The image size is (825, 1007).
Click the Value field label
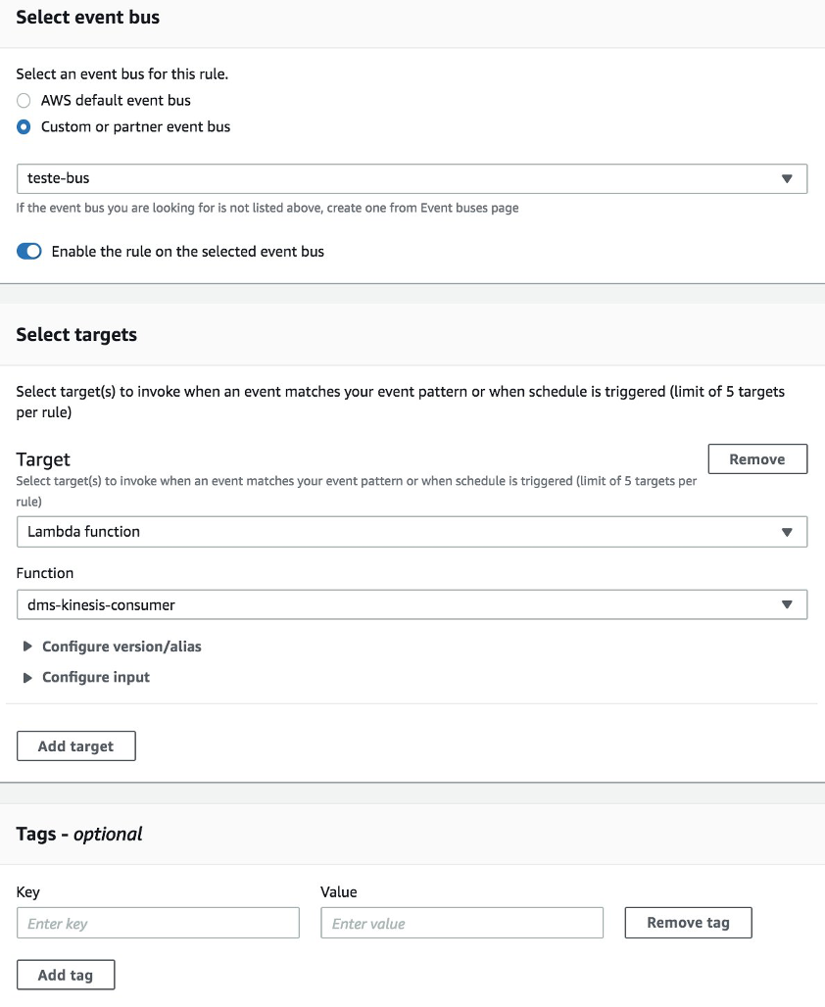pyautogui.click(x=339, y=892)
